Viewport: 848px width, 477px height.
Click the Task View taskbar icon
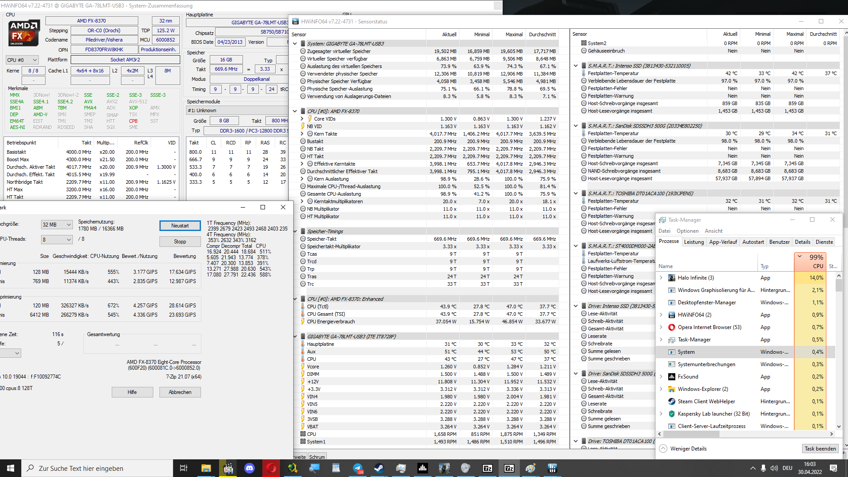[x=184, y=468]
